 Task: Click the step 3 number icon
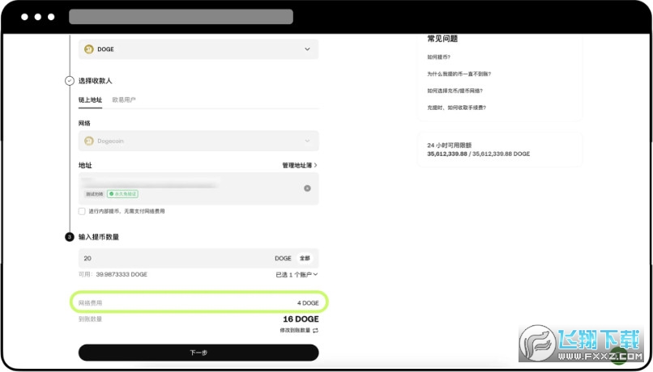[69, 237]
